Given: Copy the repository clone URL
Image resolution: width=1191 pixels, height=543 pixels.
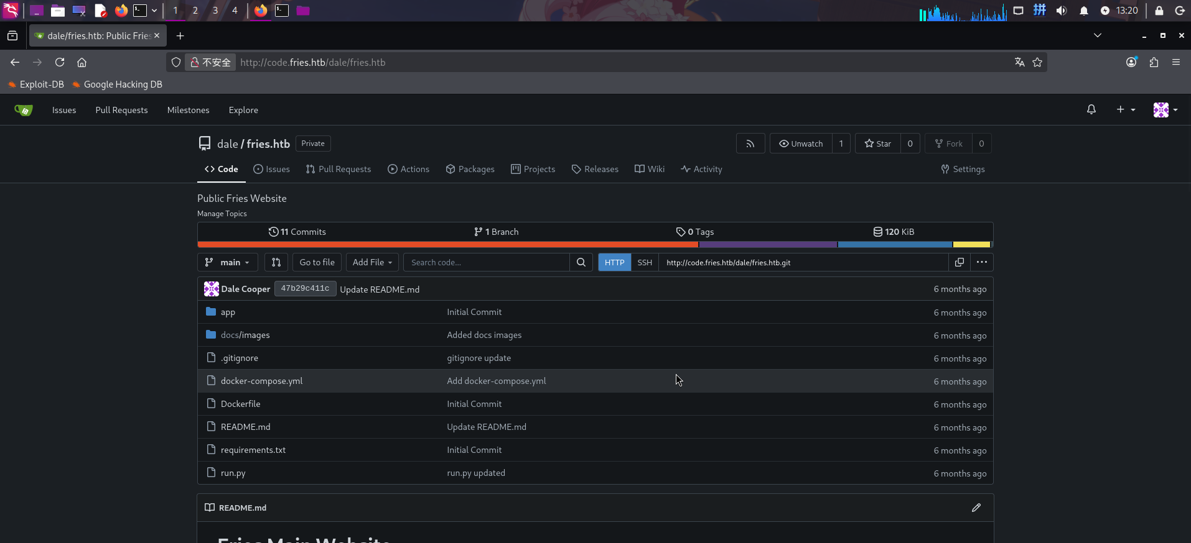Looking at the screenshot, I should (960, 262).
